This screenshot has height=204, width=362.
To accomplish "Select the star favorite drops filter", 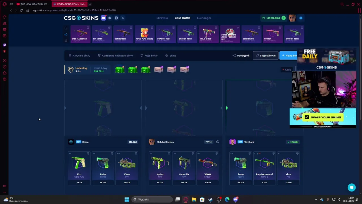I will click(66, 41).
